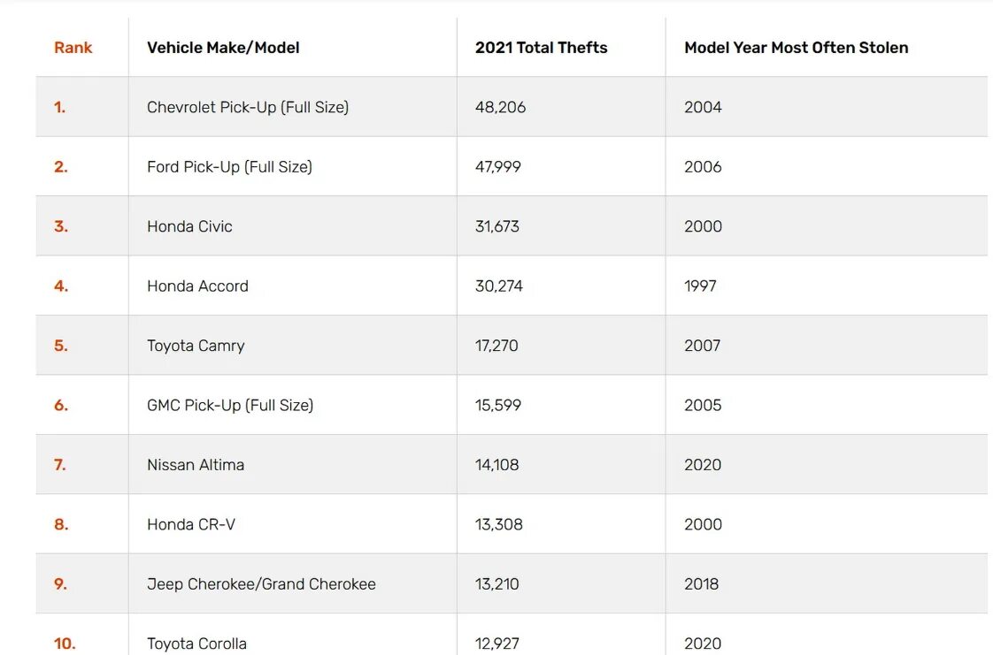The height and width of the screenshot is (655, 993).
Task: Click the 48,206 thefts value
Action: point(500,107)
